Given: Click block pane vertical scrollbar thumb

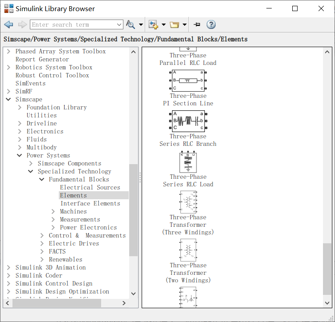Looking at the screenshot, I should (x=327, y=269).
